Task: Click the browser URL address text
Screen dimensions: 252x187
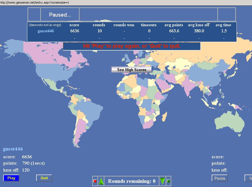Action: [35, 2]
